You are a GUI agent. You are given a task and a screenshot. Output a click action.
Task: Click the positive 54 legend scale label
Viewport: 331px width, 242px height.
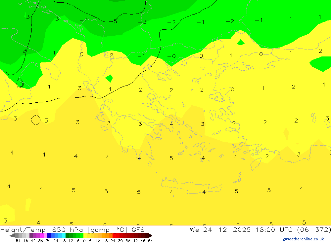tap(150, 241)
